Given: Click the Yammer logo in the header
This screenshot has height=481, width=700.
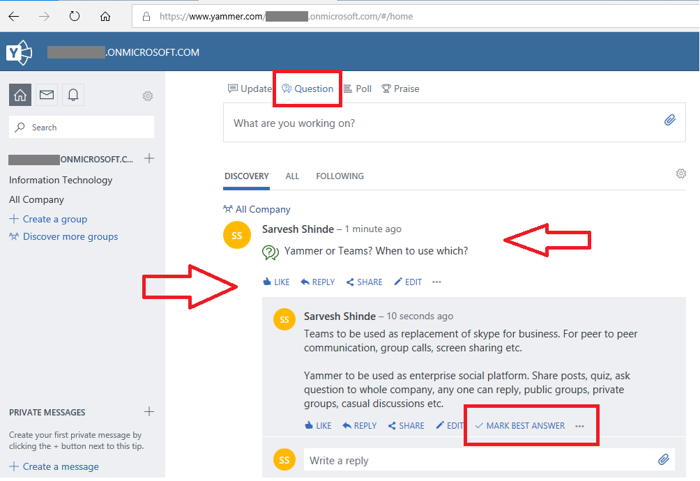Looking at the screenshot, I should (19, 51).
